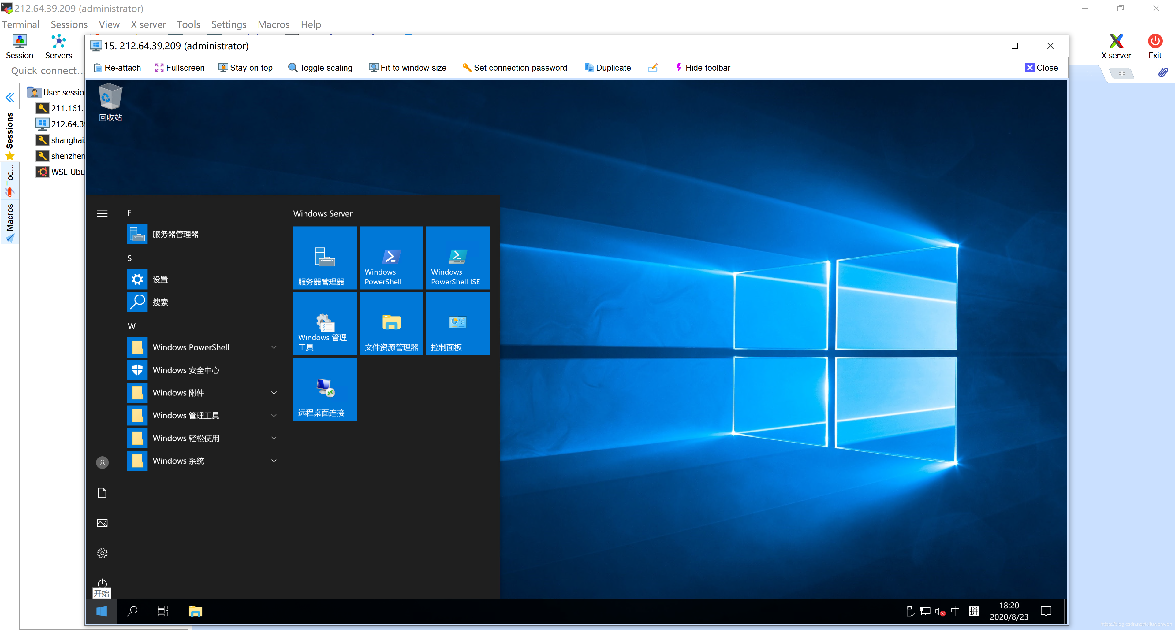1175x630 pixels.
Task: Open the 远程桌面连接 tile
Action: click(325, 389)
